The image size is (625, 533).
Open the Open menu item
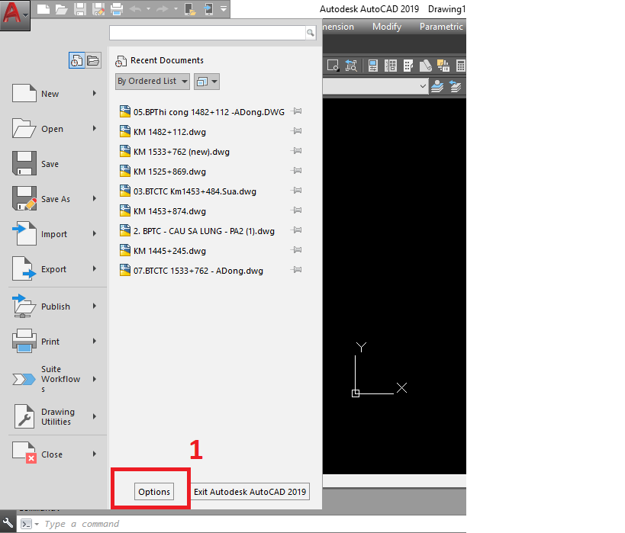click(54, 129)
